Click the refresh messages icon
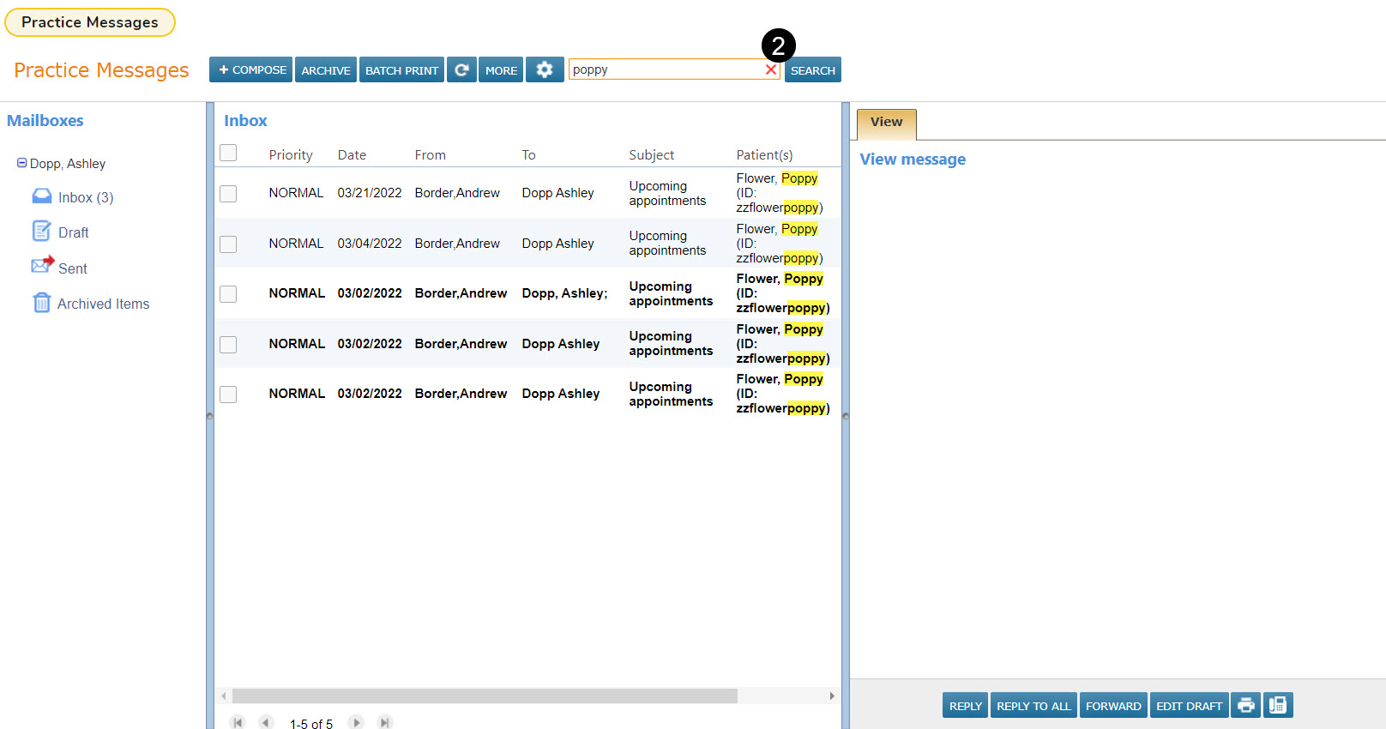The image size is (1386, 729). coord(461,70)
